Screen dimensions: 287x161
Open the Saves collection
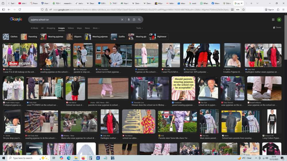(277, 27)
